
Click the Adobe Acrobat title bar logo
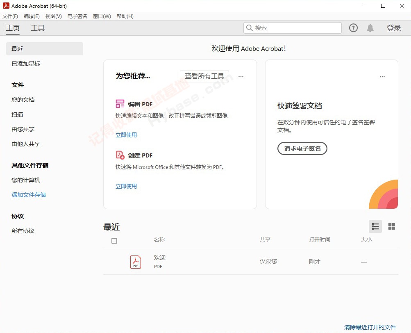coord(6,5)
